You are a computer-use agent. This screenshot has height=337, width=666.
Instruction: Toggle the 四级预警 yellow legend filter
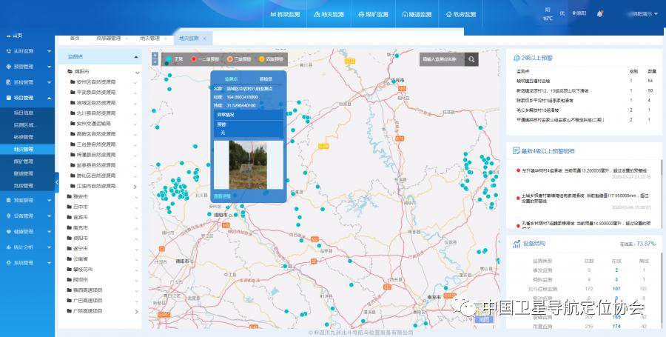[269, 59]
